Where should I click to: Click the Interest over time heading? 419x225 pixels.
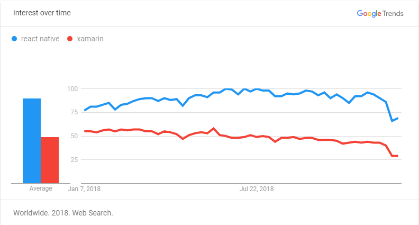point(42,13)
